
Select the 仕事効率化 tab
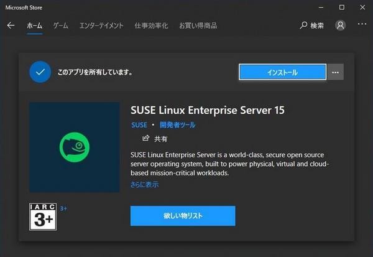151,26
